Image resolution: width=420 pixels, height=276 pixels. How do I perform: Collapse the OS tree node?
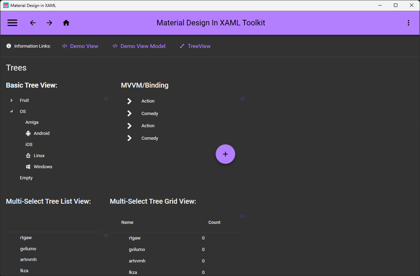coord(11,112)
